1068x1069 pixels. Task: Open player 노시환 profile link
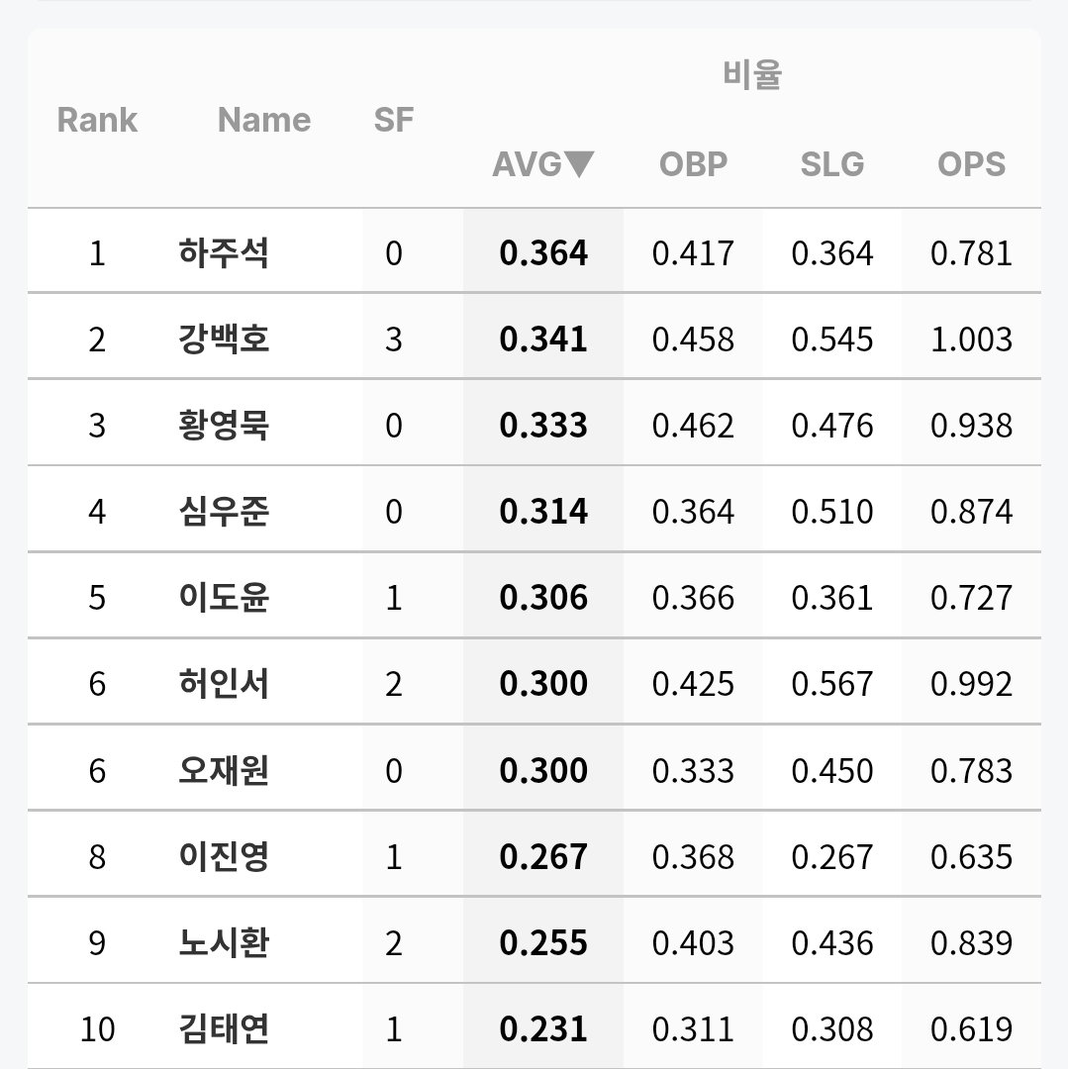tap(224, 943)
